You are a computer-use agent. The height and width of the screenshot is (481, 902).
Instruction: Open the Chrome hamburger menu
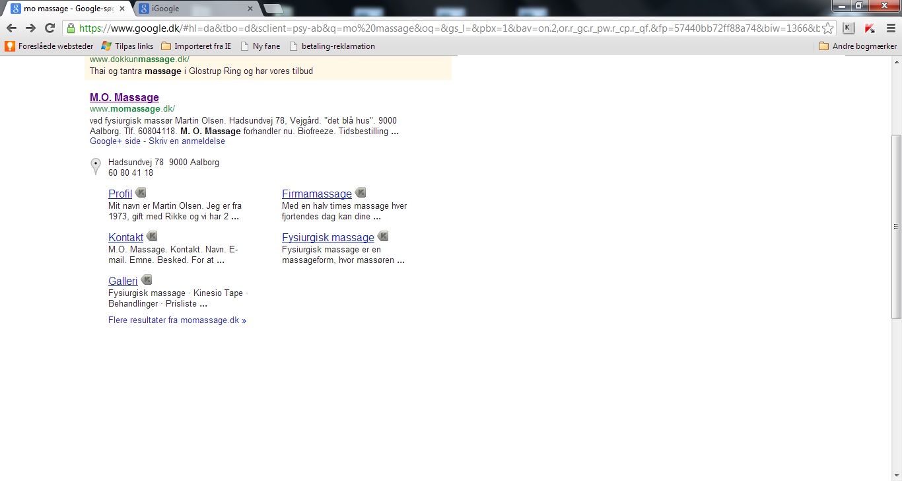click(x=889, y=28)
